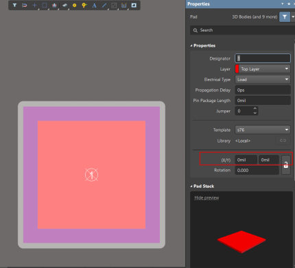Screen dimensions: 295x268
Task: Toggle the X/Y location lock icon
Action: point(286,165)
